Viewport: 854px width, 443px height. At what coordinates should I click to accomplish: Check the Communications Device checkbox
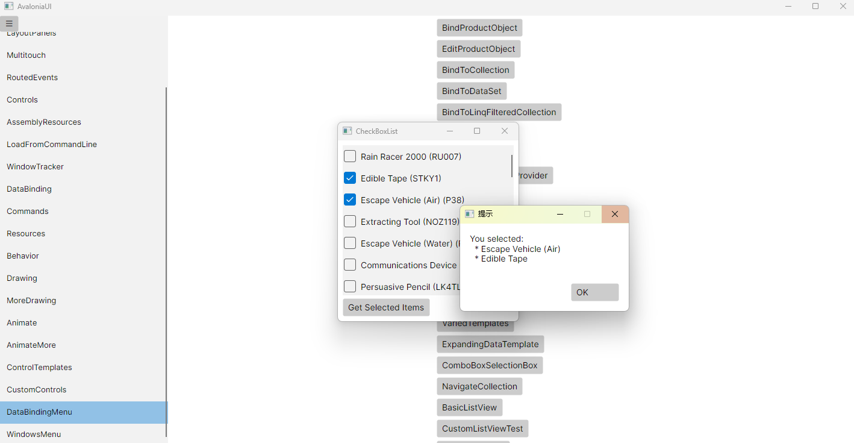click(x=350, y=265)
